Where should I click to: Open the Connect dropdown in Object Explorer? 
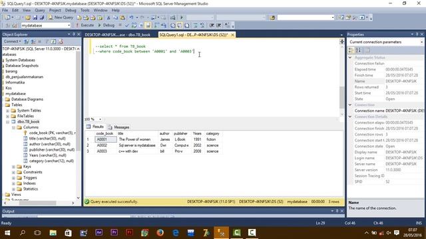pyautogui.click(x=12, y=41)
